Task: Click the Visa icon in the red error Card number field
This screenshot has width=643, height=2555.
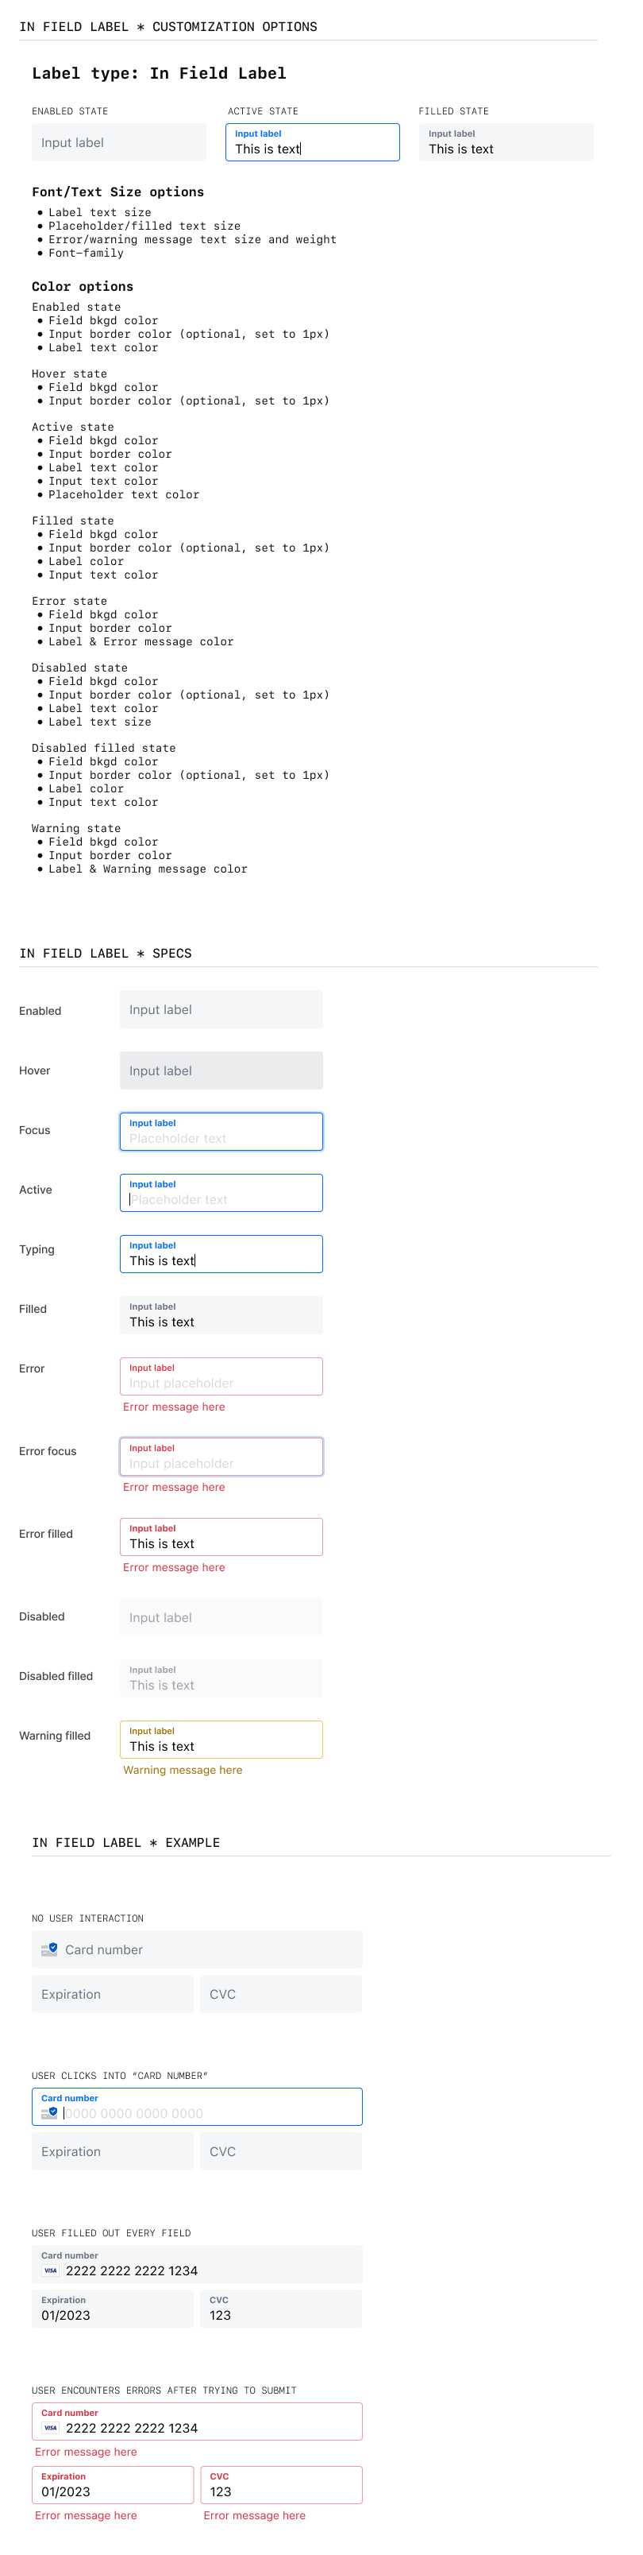Action: click(x=49, y=2427)
